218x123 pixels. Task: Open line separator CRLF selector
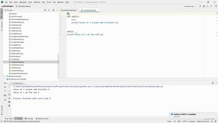click(x=179, y=122)
